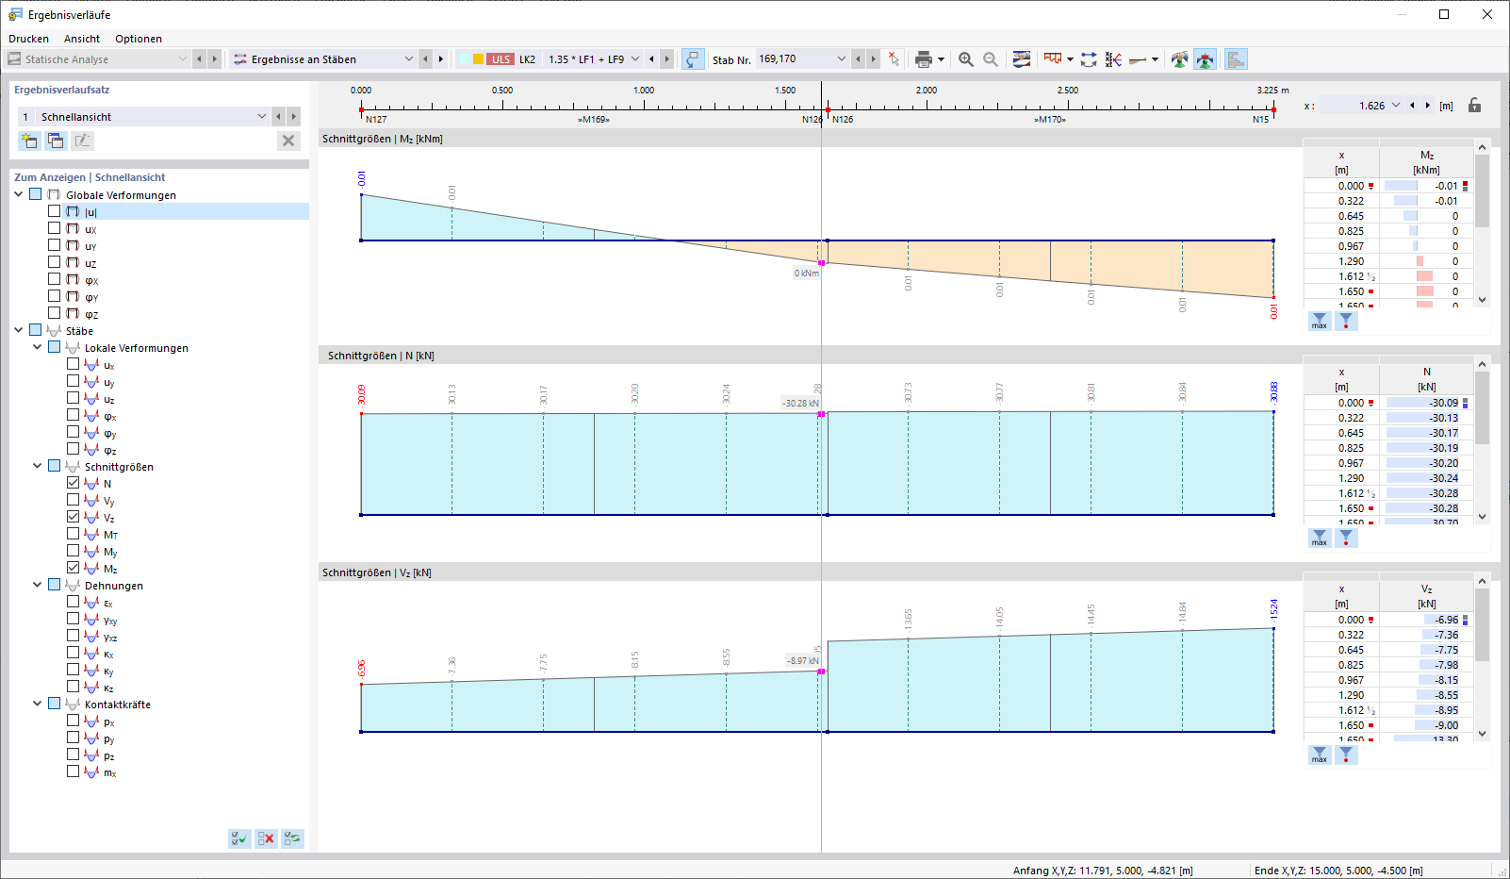Click the N value -30.09 in table

[x=1426, y=403]
